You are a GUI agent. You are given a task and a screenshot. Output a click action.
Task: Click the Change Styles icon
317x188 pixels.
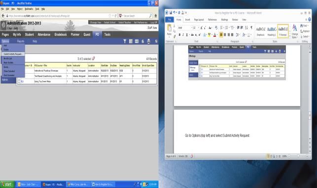295,31
